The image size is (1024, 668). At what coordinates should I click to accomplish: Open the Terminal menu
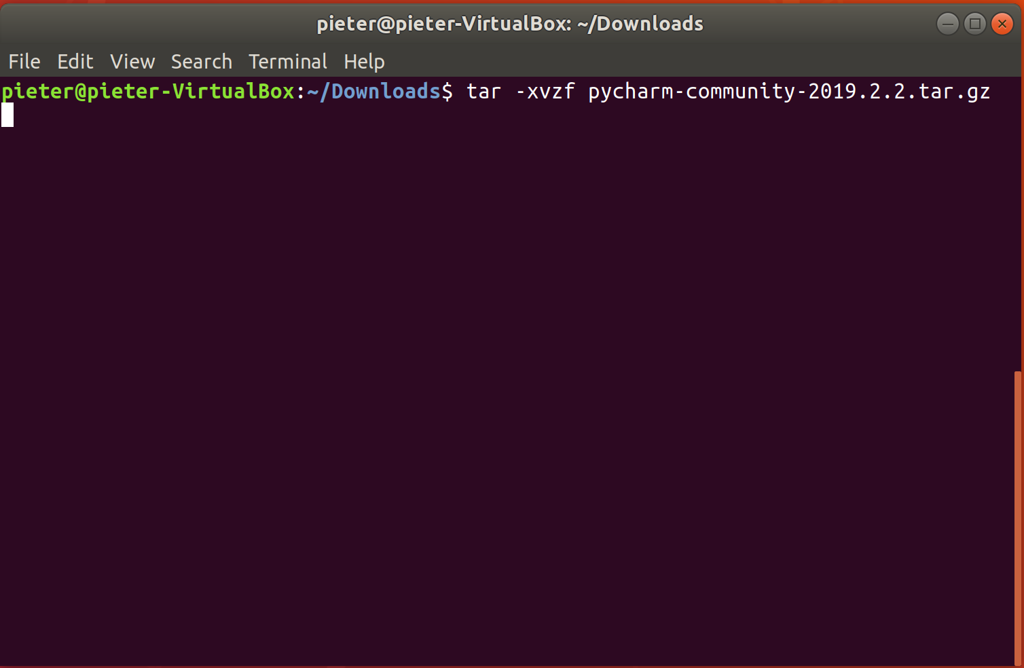(x=288, y=61)
